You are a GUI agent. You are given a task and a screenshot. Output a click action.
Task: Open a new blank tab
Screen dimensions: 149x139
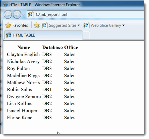(x=86, y=35)
